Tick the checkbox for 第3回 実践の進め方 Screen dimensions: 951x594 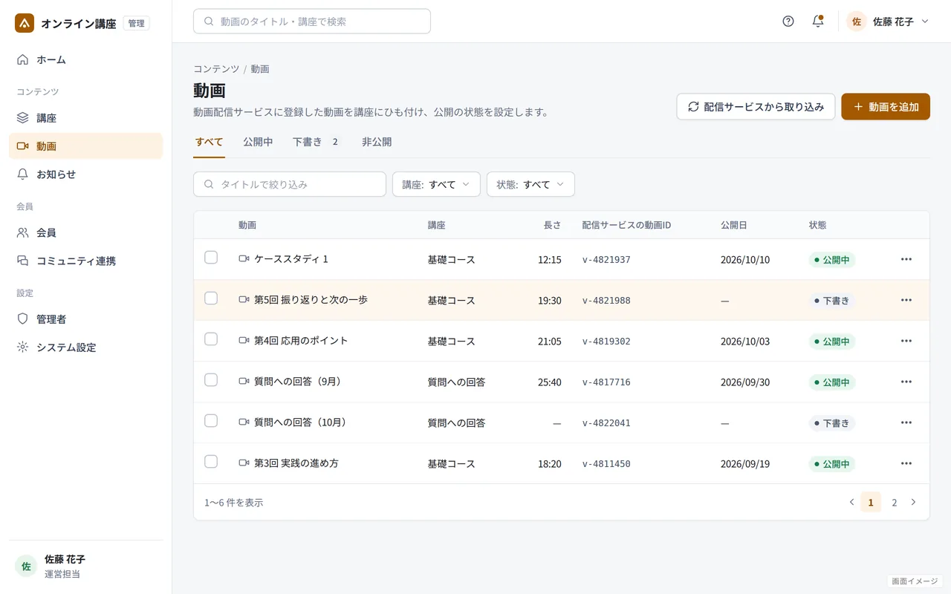pos(211,462)
